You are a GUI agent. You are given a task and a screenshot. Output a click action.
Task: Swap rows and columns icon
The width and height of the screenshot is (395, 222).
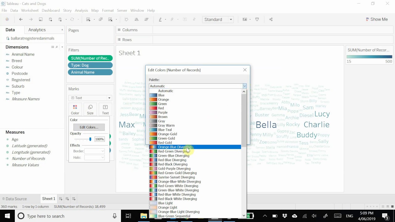tap(127, 19)
